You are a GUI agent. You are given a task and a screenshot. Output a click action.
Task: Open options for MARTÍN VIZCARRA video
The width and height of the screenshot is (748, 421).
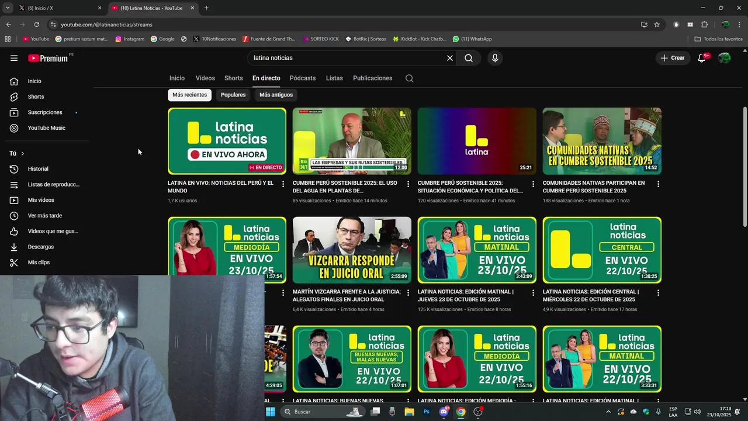pyautogui.click(x=408, y=293)
